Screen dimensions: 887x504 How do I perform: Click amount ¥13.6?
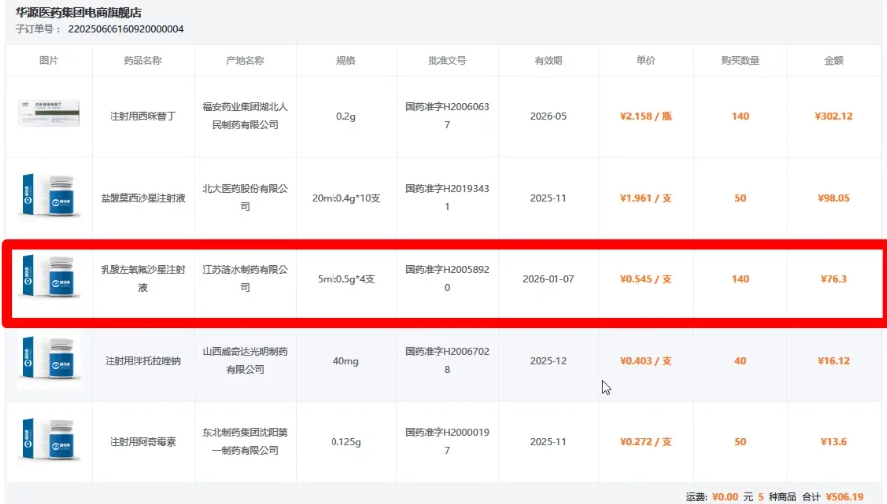click(x=834, y=441)
